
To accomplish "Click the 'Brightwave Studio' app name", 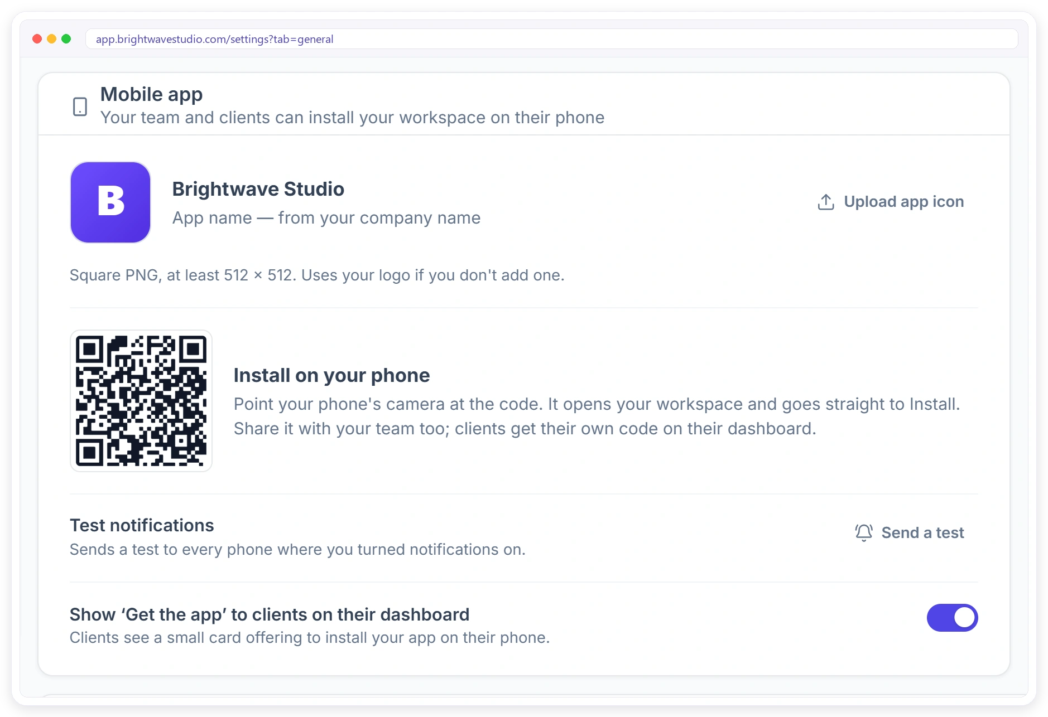I will coord(258,189).
